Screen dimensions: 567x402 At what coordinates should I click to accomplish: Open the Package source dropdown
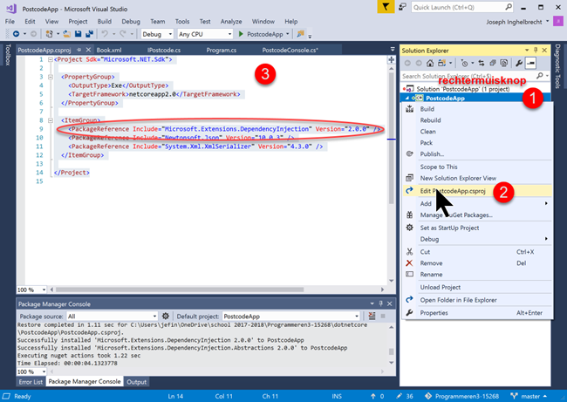coord(113,317)
